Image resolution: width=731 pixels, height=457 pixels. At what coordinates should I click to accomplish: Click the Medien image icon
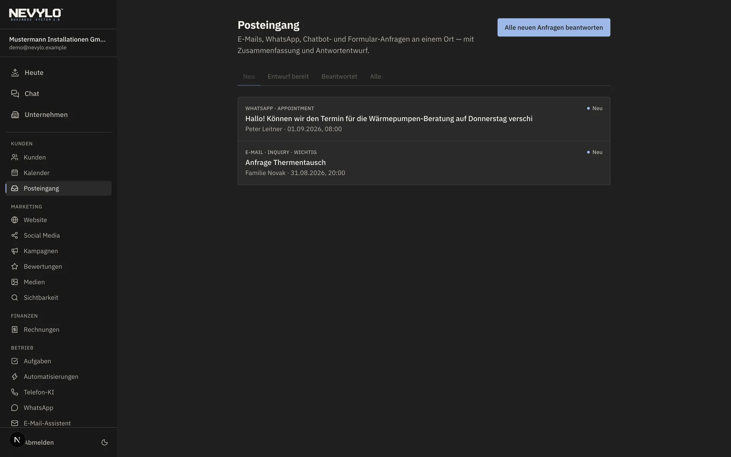[14, 282]
